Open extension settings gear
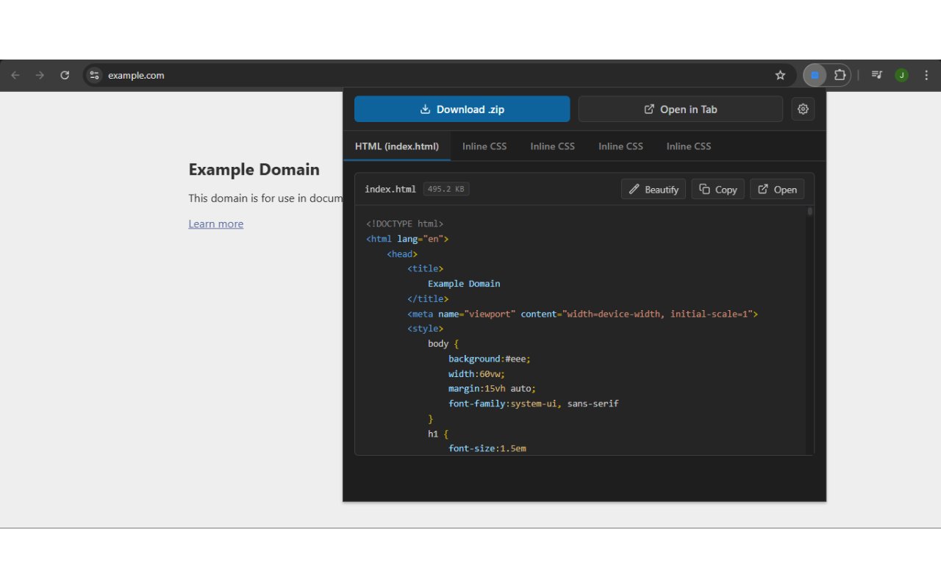The width and height of the screenshot is (941, 588). click(803, 109)
